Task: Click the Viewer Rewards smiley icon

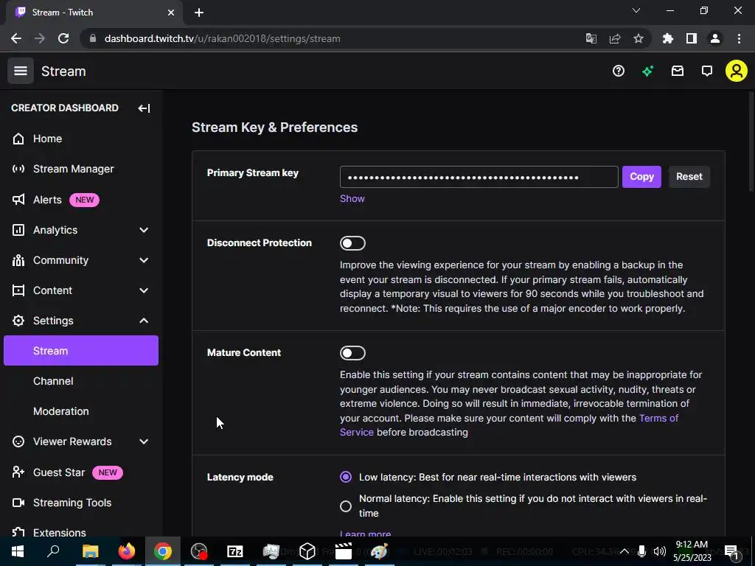Action: point(18,441)
